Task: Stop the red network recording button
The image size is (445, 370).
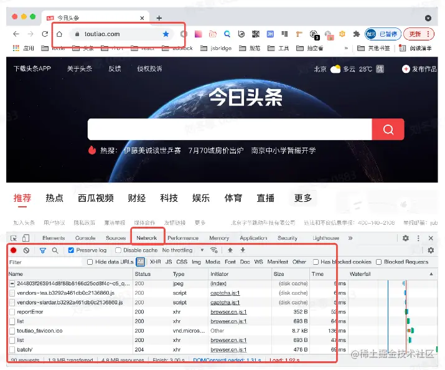Action: 13,250
